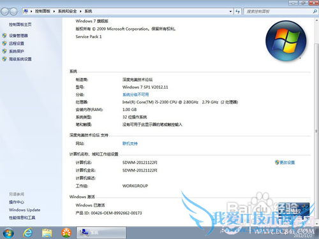Minimize the System window
This screenshot has width=319, height=239.
[x=293, y=3]
